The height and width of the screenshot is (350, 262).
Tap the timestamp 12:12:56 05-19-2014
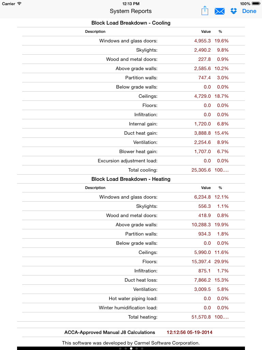189,332
